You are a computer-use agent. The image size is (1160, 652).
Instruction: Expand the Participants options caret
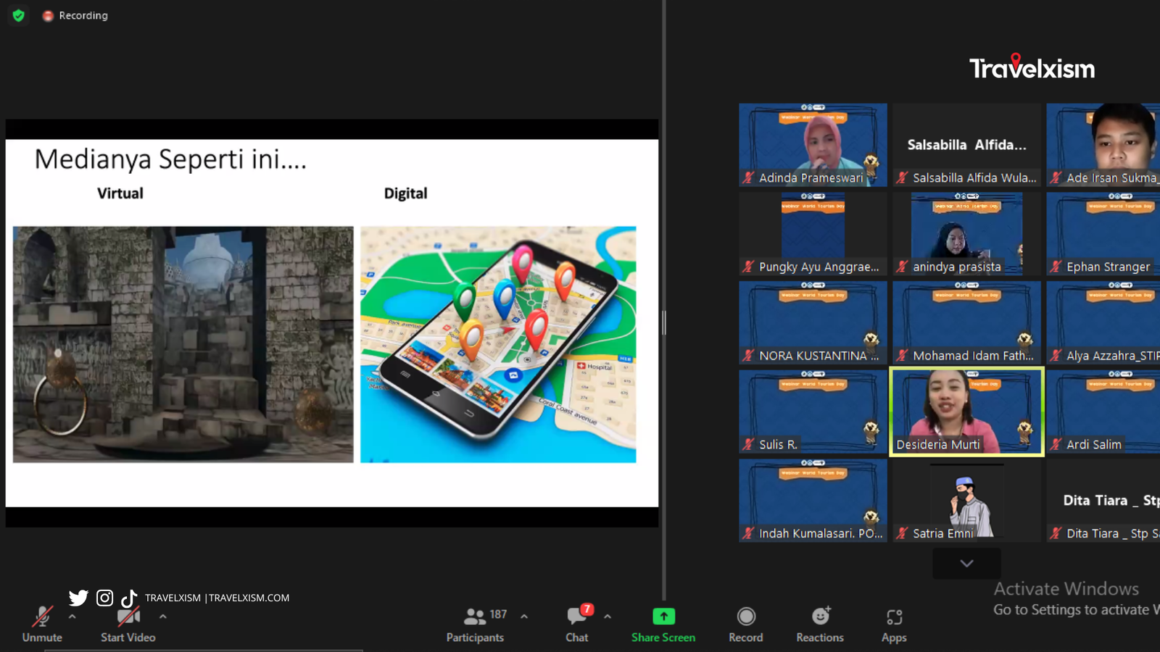click(x=524, y=617)
